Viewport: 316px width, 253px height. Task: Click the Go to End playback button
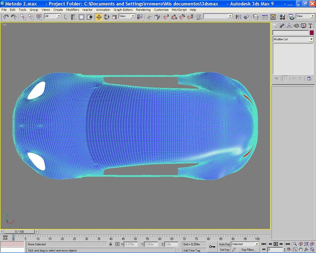288,244
